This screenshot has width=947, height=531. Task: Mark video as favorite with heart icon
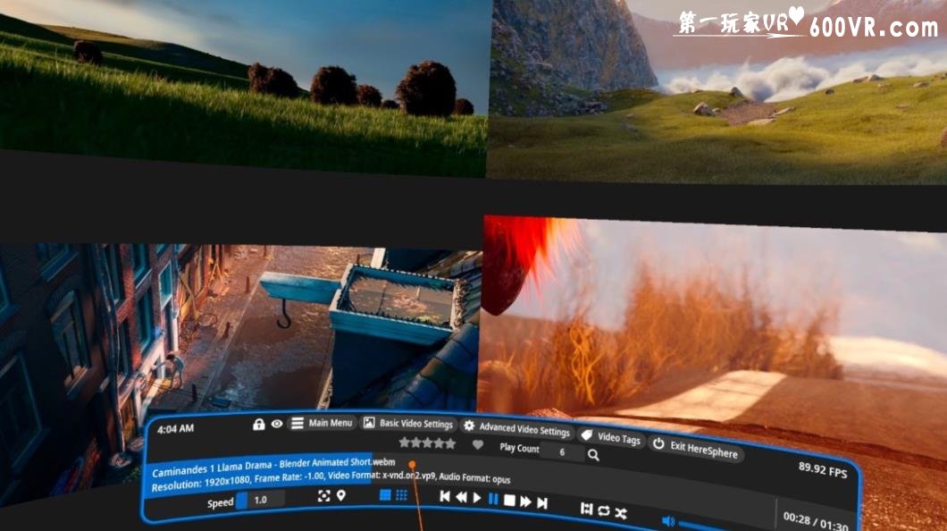coord(478,445)
